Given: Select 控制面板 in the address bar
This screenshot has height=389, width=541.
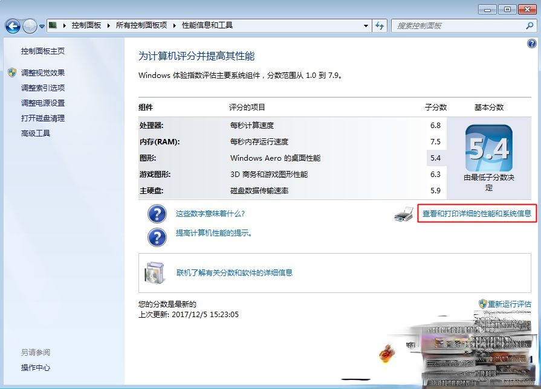Looking at the screenshot, I should click(x=86, y=25).
